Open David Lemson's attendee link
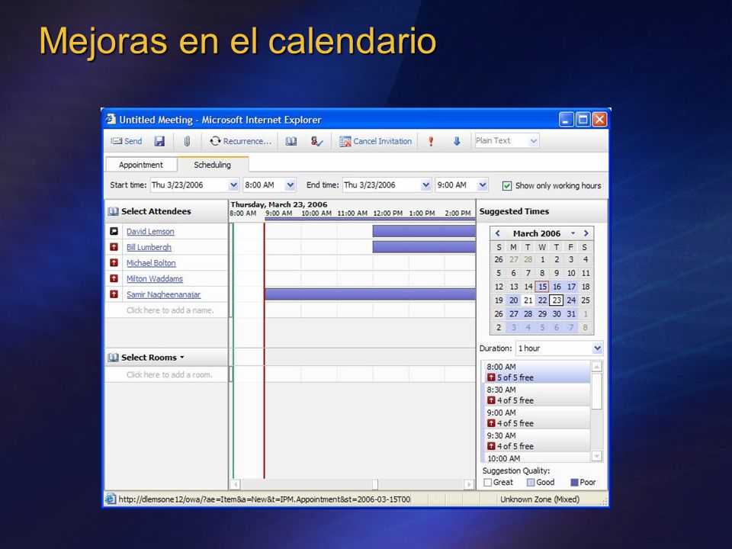732x549 pixels. pyautogui.click(x=150, y=232)
